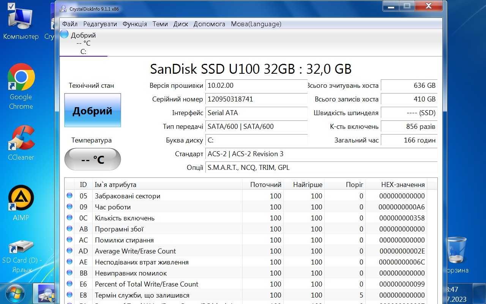
Task: Click the status orb for Невиправних помилок row
Action: pos(69,273)
